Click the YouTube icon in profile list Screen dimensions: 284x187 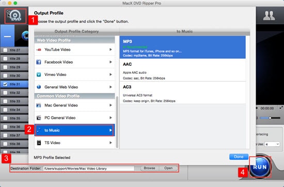click(39, 50)
